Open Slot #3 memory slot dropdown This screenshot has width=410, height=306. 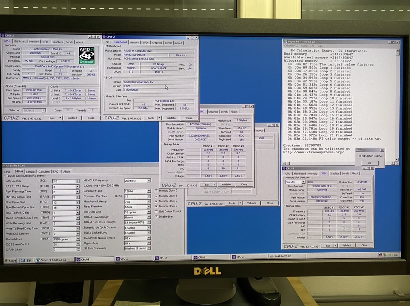pos(303,182)
